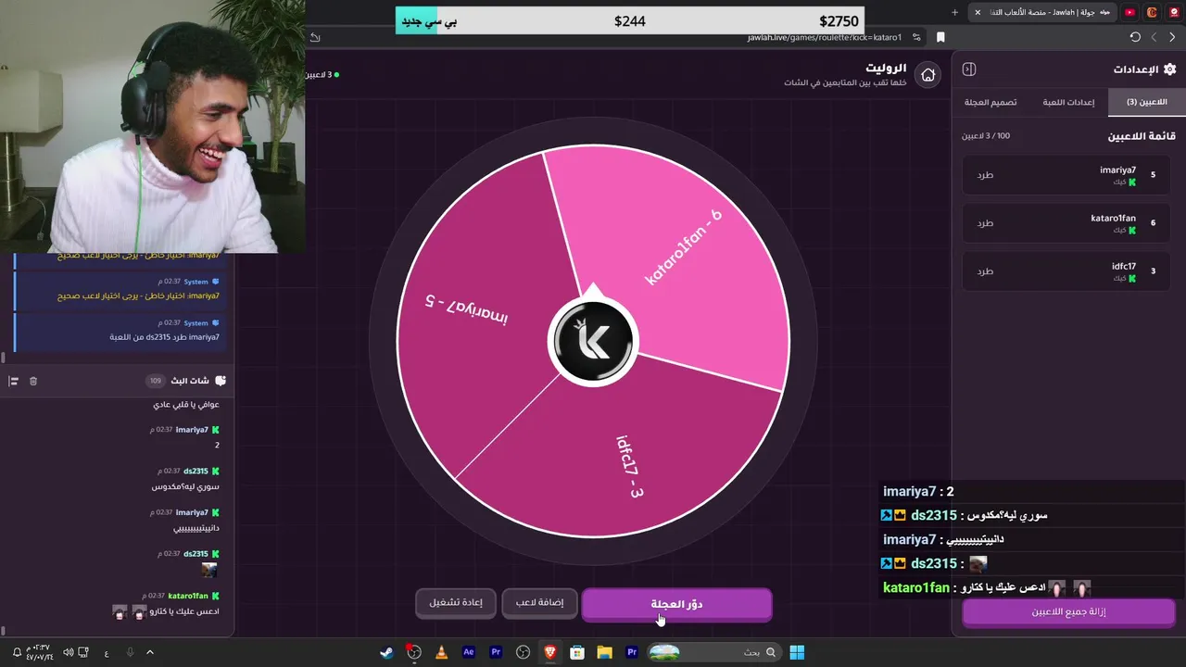Viewport: 1186px width, 667px height.
Task: Click the clock and date in system tray
Action: pyautogui.click(x=39, y=652)
